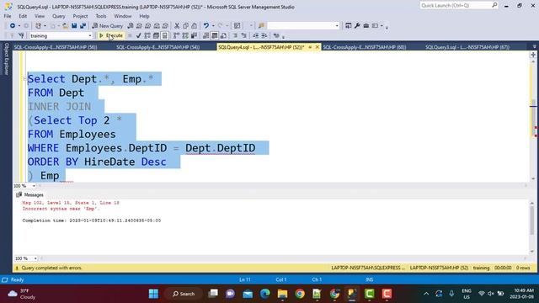The width and height of the screenshot is (539, 303).
Task: Click the Analysis Services MDX Query icon
Action: point(139,26)
